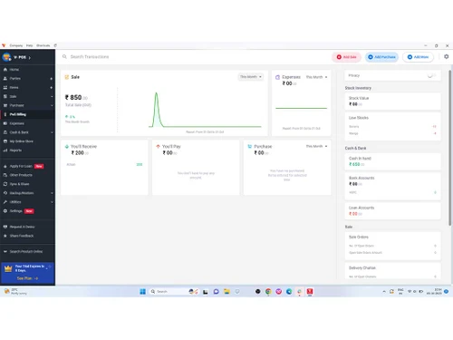Open File Explorer from the taskbar
453x340 pixels.
pyautogui.click(x=226, y=291)
